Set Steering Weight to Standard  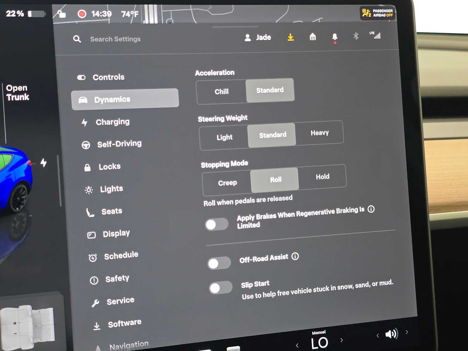pyautogui.click(x=272, y=135)
